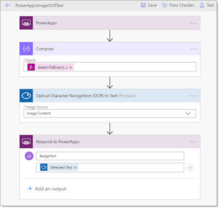Collapse the Compose step header
This screenshot has height=209, width=220.
(x=110, y=49)
